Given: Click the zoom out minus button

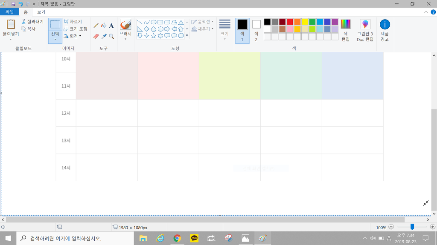Looking at the screenshot, I should [x=391, y=227].
